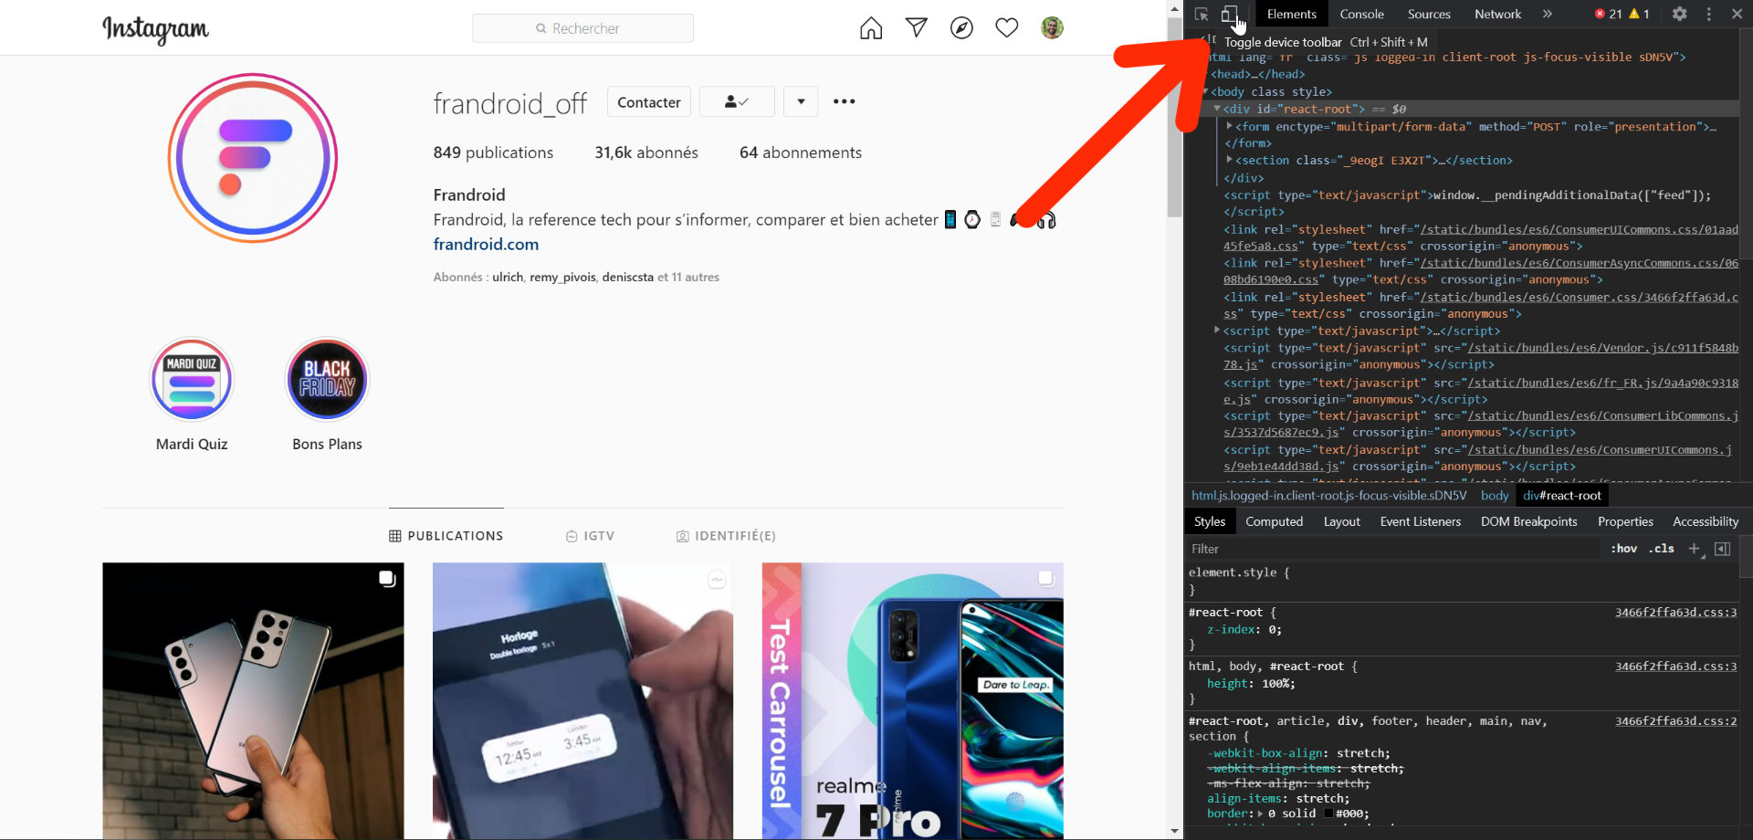View the 64 abonnements list
1753x840 pixels.
[801, 152]
